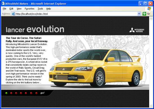The image size is (154, 109).
Task: Open the Help menu
Action: [x=48, y=9]
